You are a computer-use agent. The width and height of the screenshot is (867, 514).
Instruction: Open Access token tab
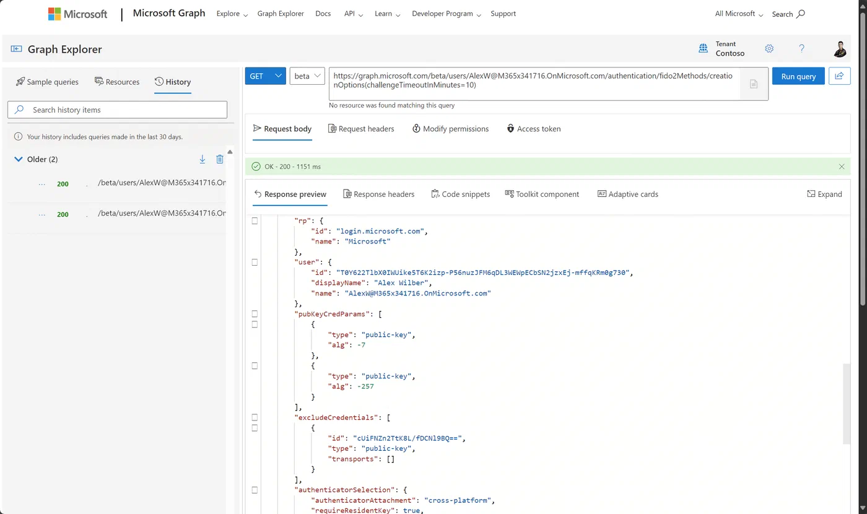534,129
